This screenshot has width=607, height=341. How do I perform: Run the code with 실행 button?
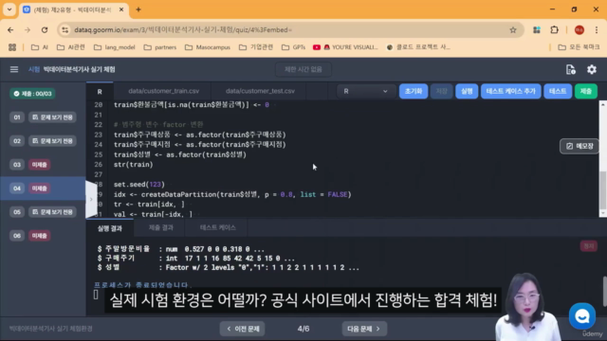[x=467, y=91]
